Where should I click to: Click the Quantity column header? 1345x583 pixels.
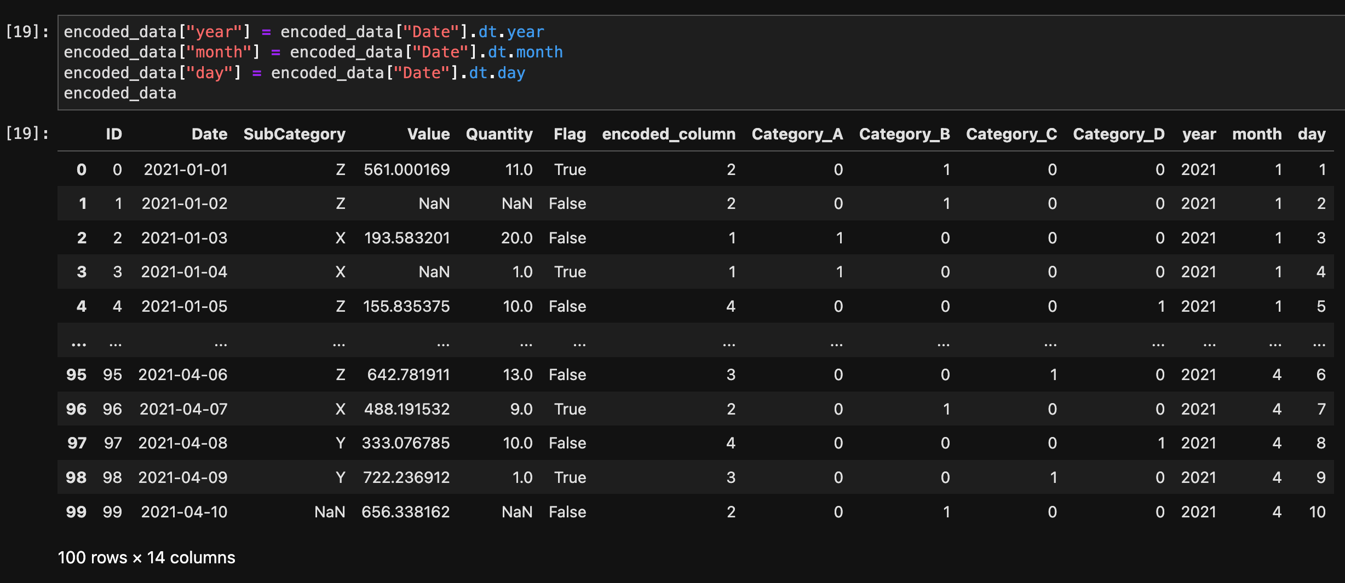(x=499, y=134)
